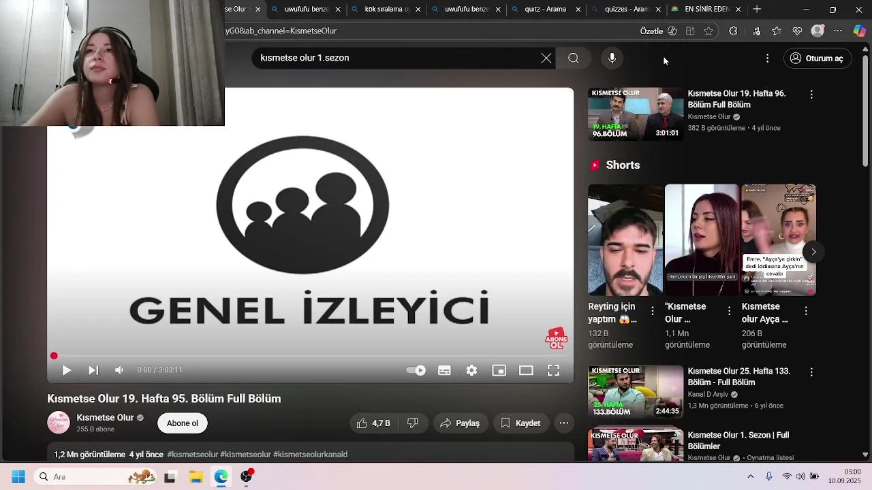Viewport: 872px width, 490px height.
Task: Open browser profile avatar
Action: click(x=818, y=31)
